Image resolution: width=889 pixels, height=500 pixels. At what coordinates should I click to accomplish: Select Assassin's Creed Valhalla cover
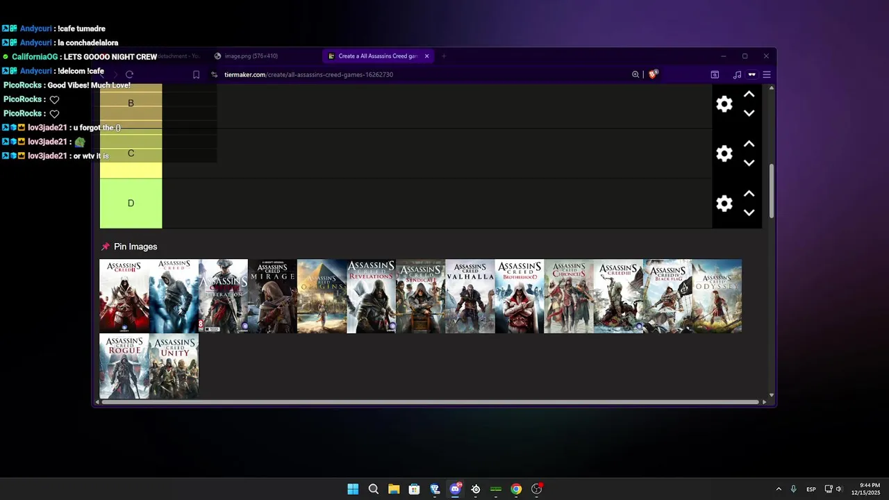470,296
